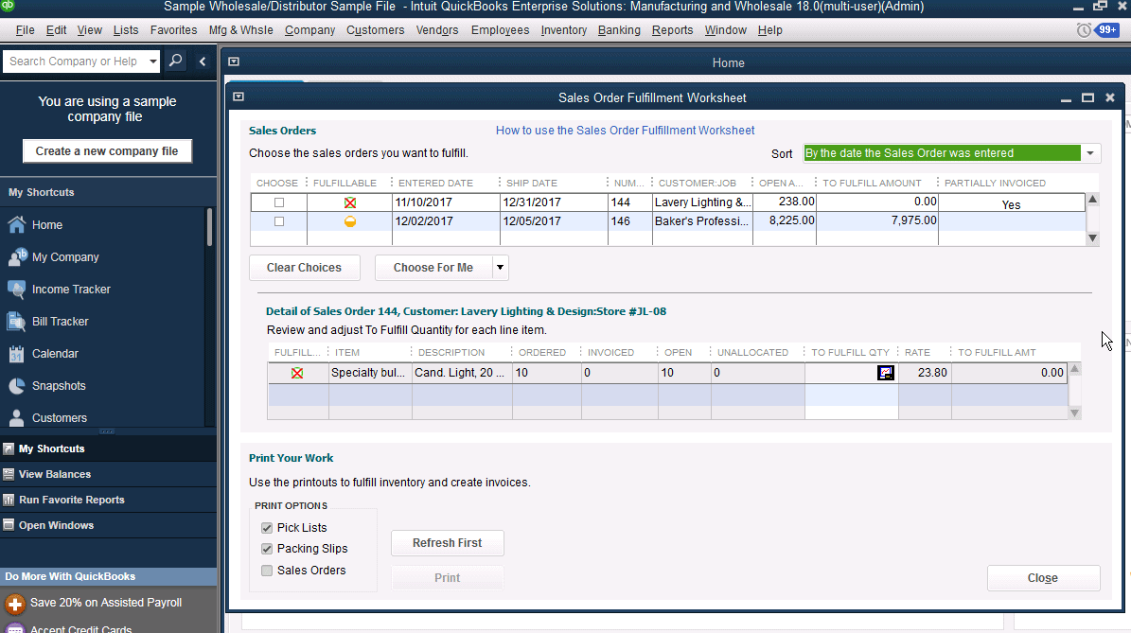
Task: Click the search magnifier icon
Action: (x=175, y=62)
